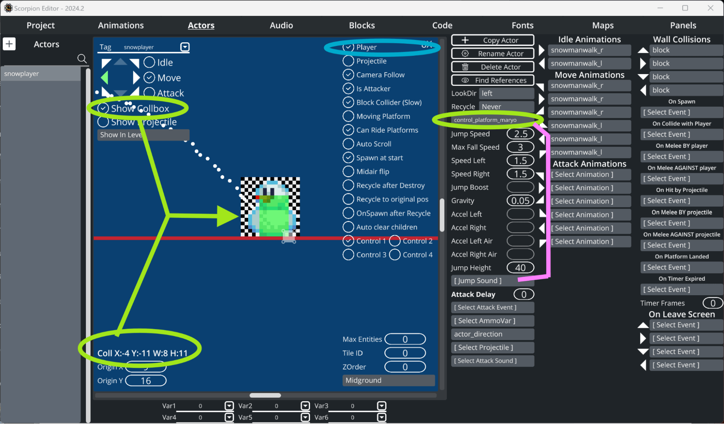Click the plus icon to add an actor
724x424 pixels.
point(9,44)
